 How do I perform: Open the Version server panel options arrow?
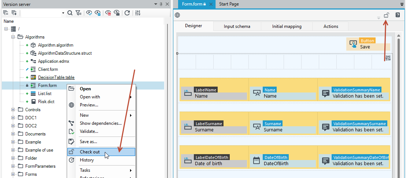156,4
